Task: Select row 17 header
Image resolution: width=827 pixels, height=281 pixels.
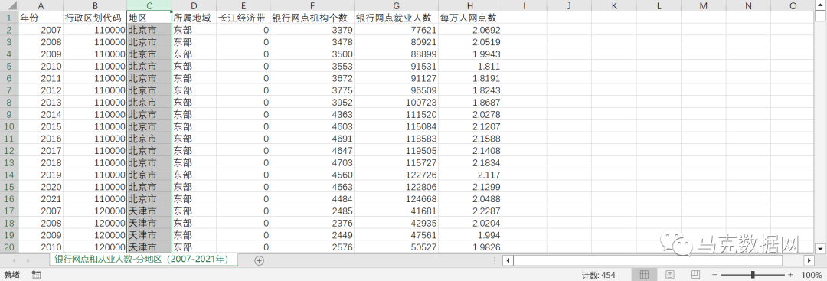Action: (x=9, y=211)
